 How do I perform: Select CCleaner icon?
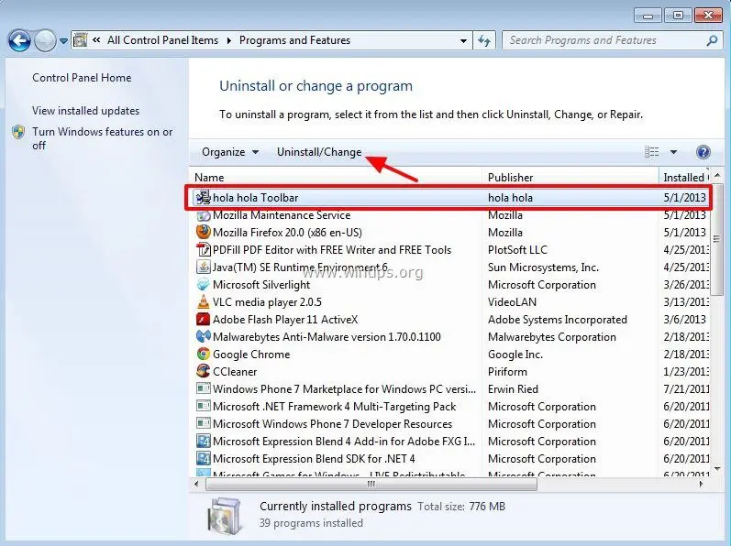point(204,371)
